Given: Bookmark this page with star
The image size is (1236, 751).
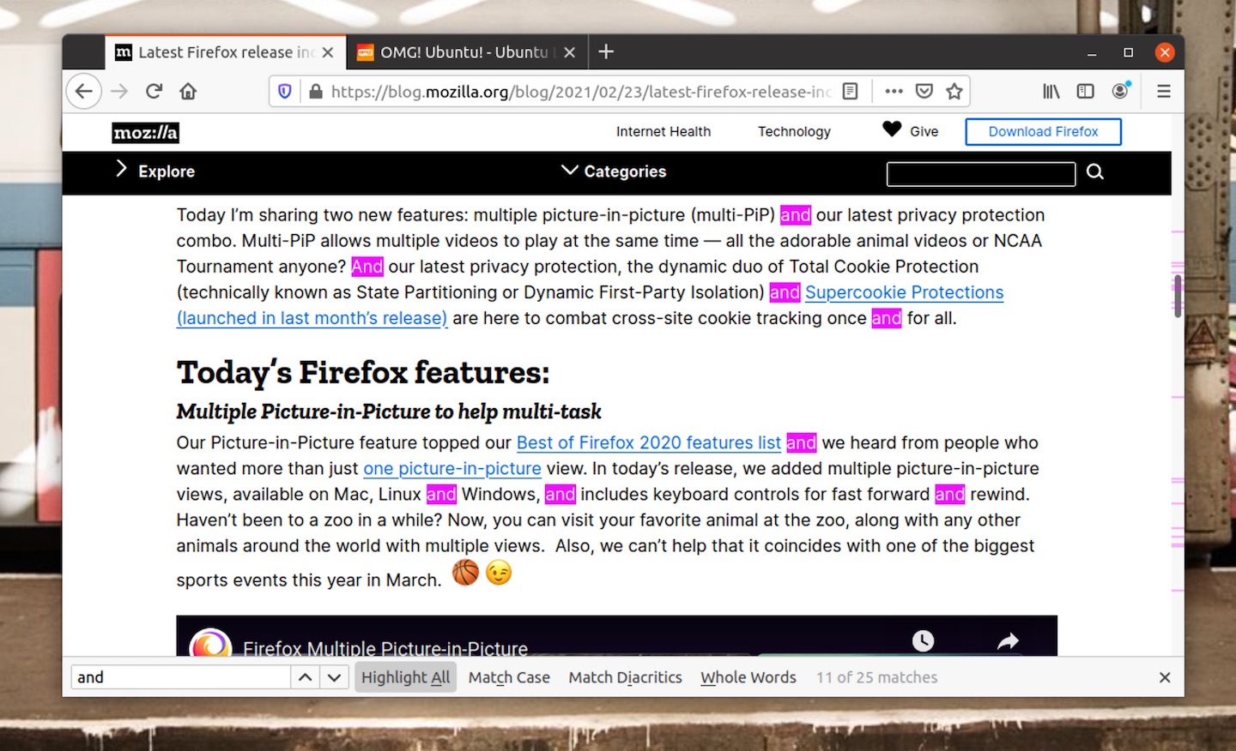Looking at the screenshot, I should (954, 91).
